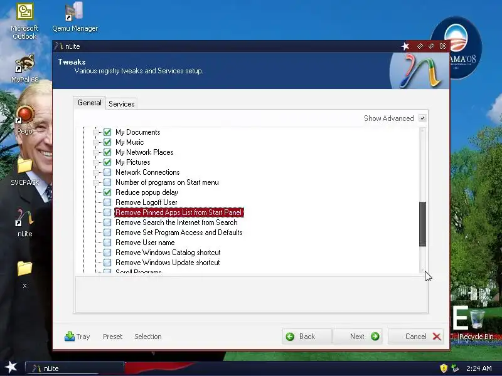Image resolution: width=502 pixels, height=376 pixels.
Task: Select Remove Logoff User row text
Action: pyautogui.click(x=146, y=202)
